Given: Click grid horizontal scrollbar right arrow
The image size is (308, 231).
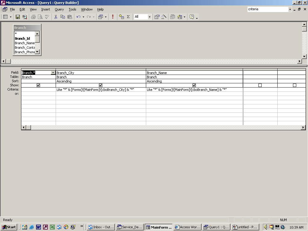Looking at the screenshot, I should pyautogui.click(x=303, y=128).
